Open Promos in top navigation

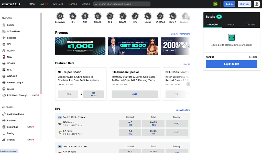point(72,4)
